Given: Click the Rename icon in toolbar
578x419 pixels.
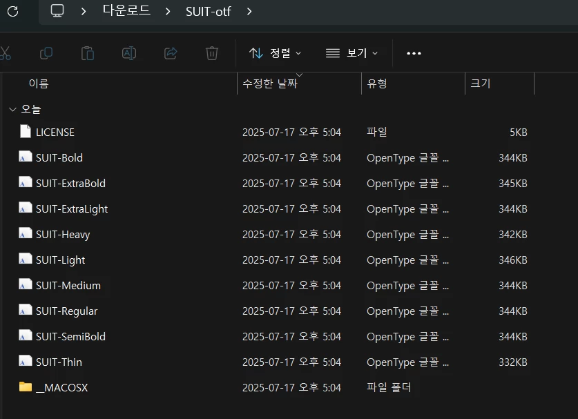Looking at the screenshot, I should tap(129, 53).
